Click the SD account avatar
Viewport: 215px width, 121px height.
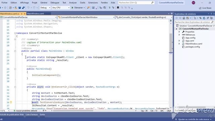(193, 3)
